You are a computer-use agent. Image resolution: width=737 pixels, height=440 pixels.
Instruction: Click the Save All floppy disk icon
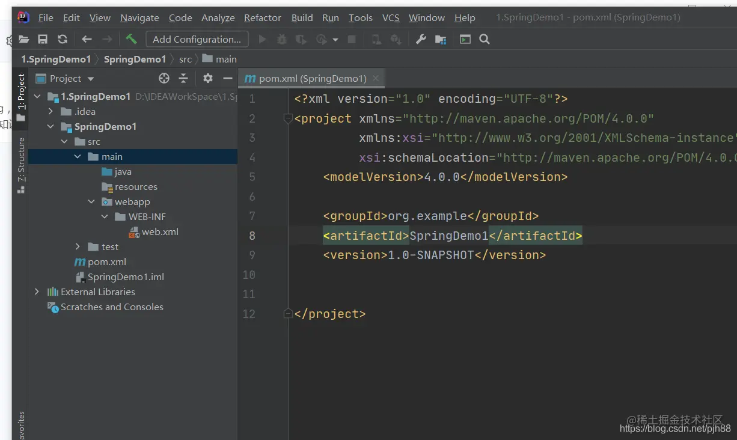(x=43, y=39)
